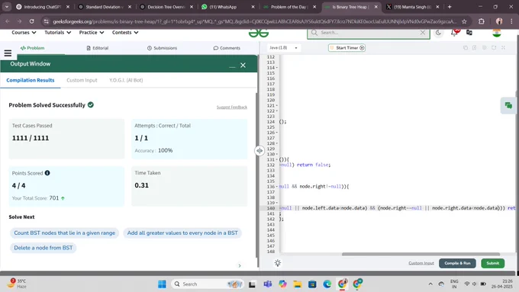
Task: Open the Windows Start menu
Action: 162,284
